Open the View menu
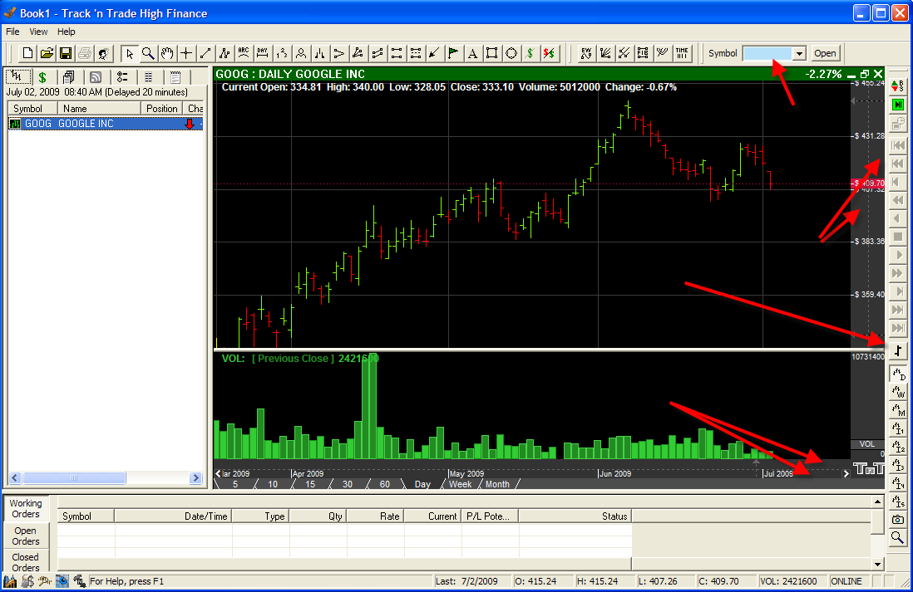 coord(38,32)
